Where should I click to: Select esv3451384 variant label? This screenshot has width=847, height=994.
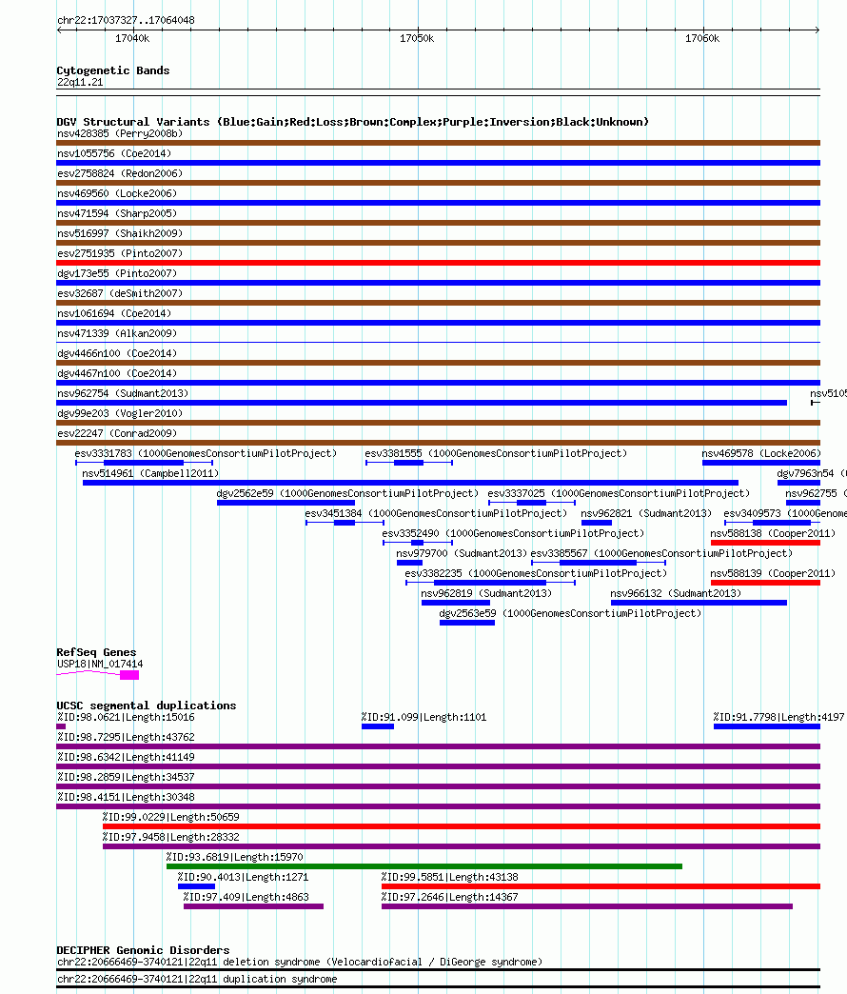[x=436, y=513]
